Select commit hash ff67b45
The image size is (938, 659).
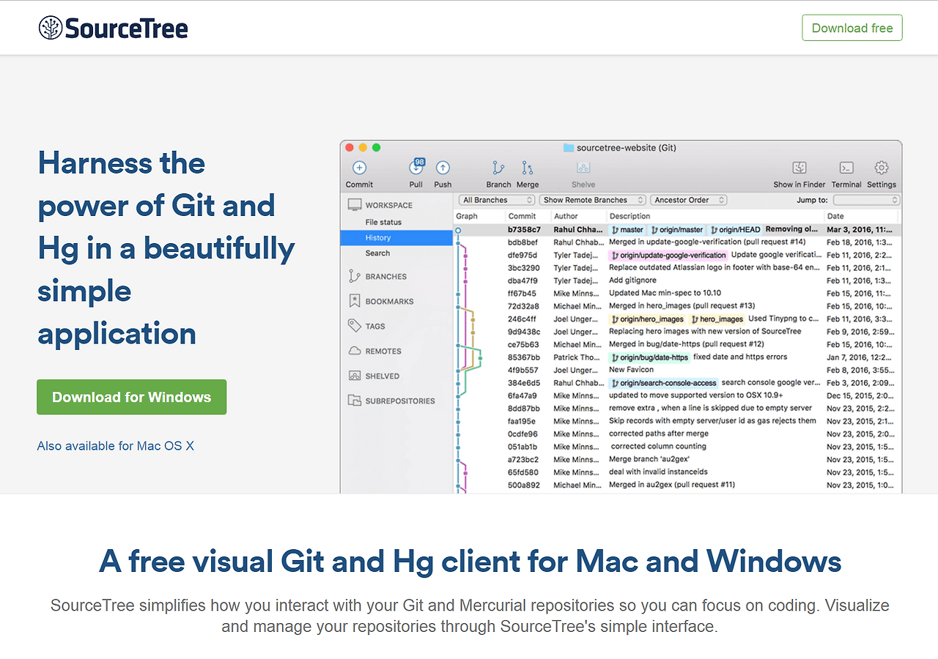click(x=522, y=294)
